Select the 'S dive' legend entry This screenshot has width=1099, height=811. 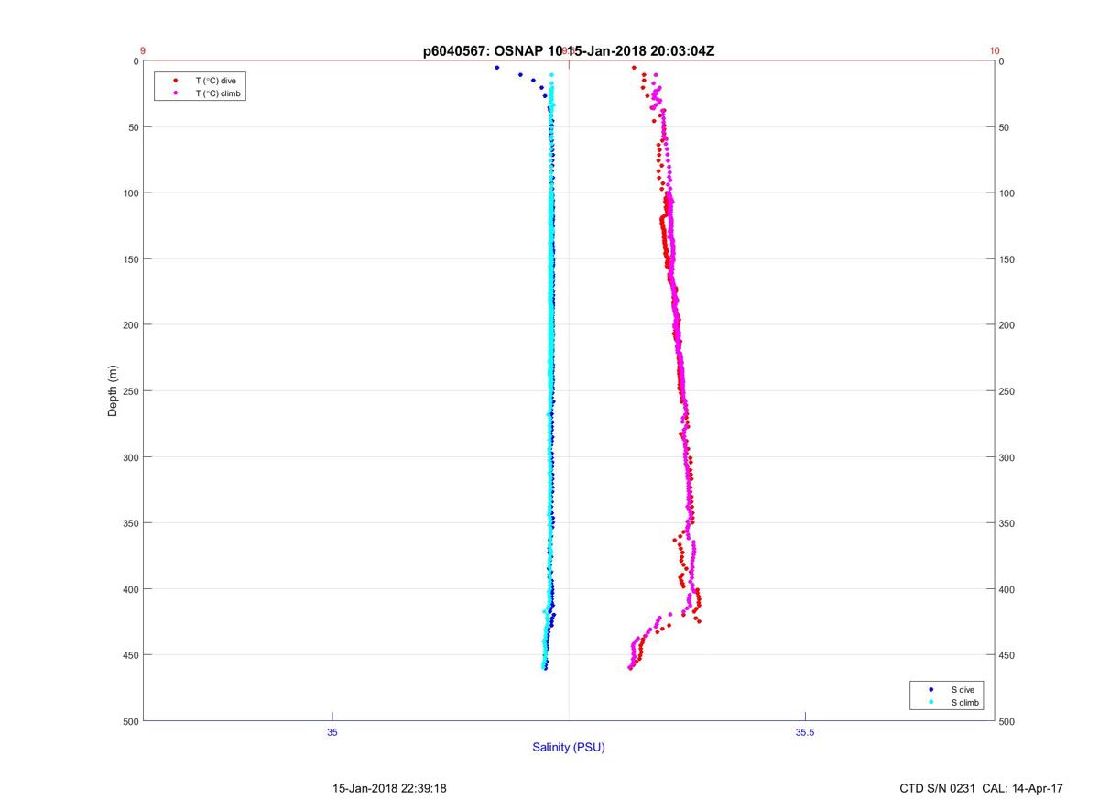point(963,689)
